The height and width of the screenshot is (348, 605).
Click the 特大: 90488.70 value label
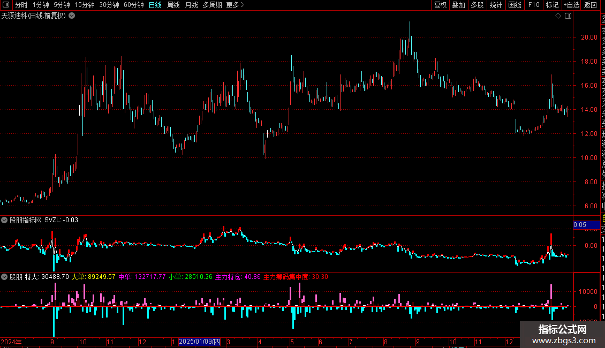[x=47, y=277]
